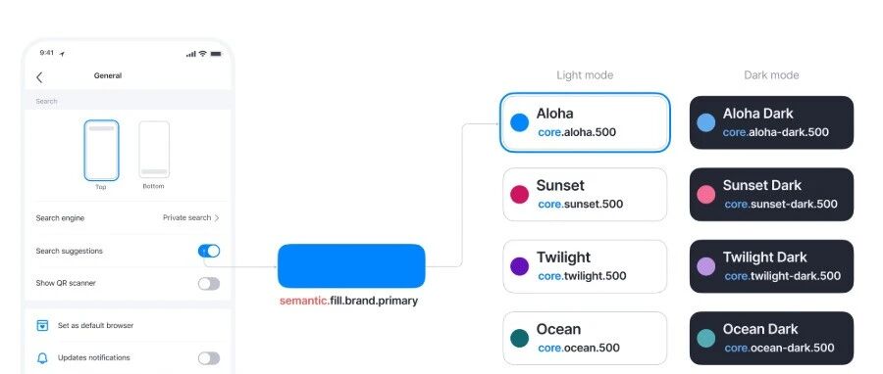Screen dimensions: 883x374
Task: Disable the Search suggestions toggle
Action: tap(209, 251)
